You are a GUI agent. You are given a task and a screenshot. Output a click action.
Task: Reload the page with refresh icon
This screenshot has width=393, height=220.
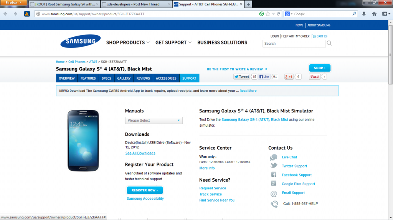click(278, 14)
